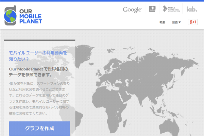204x136 pixels.
Task: Open the Google logo link
Action: coord(132,10)
